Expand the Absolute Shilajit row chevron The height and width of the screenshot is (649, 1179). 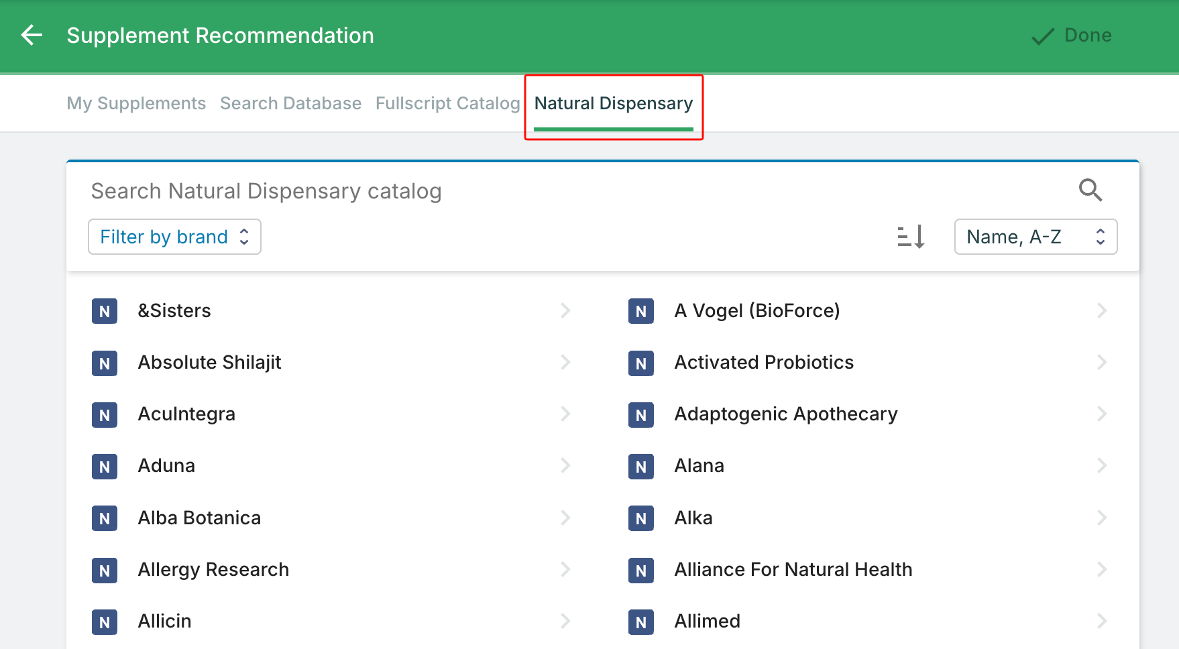[565, 362]
